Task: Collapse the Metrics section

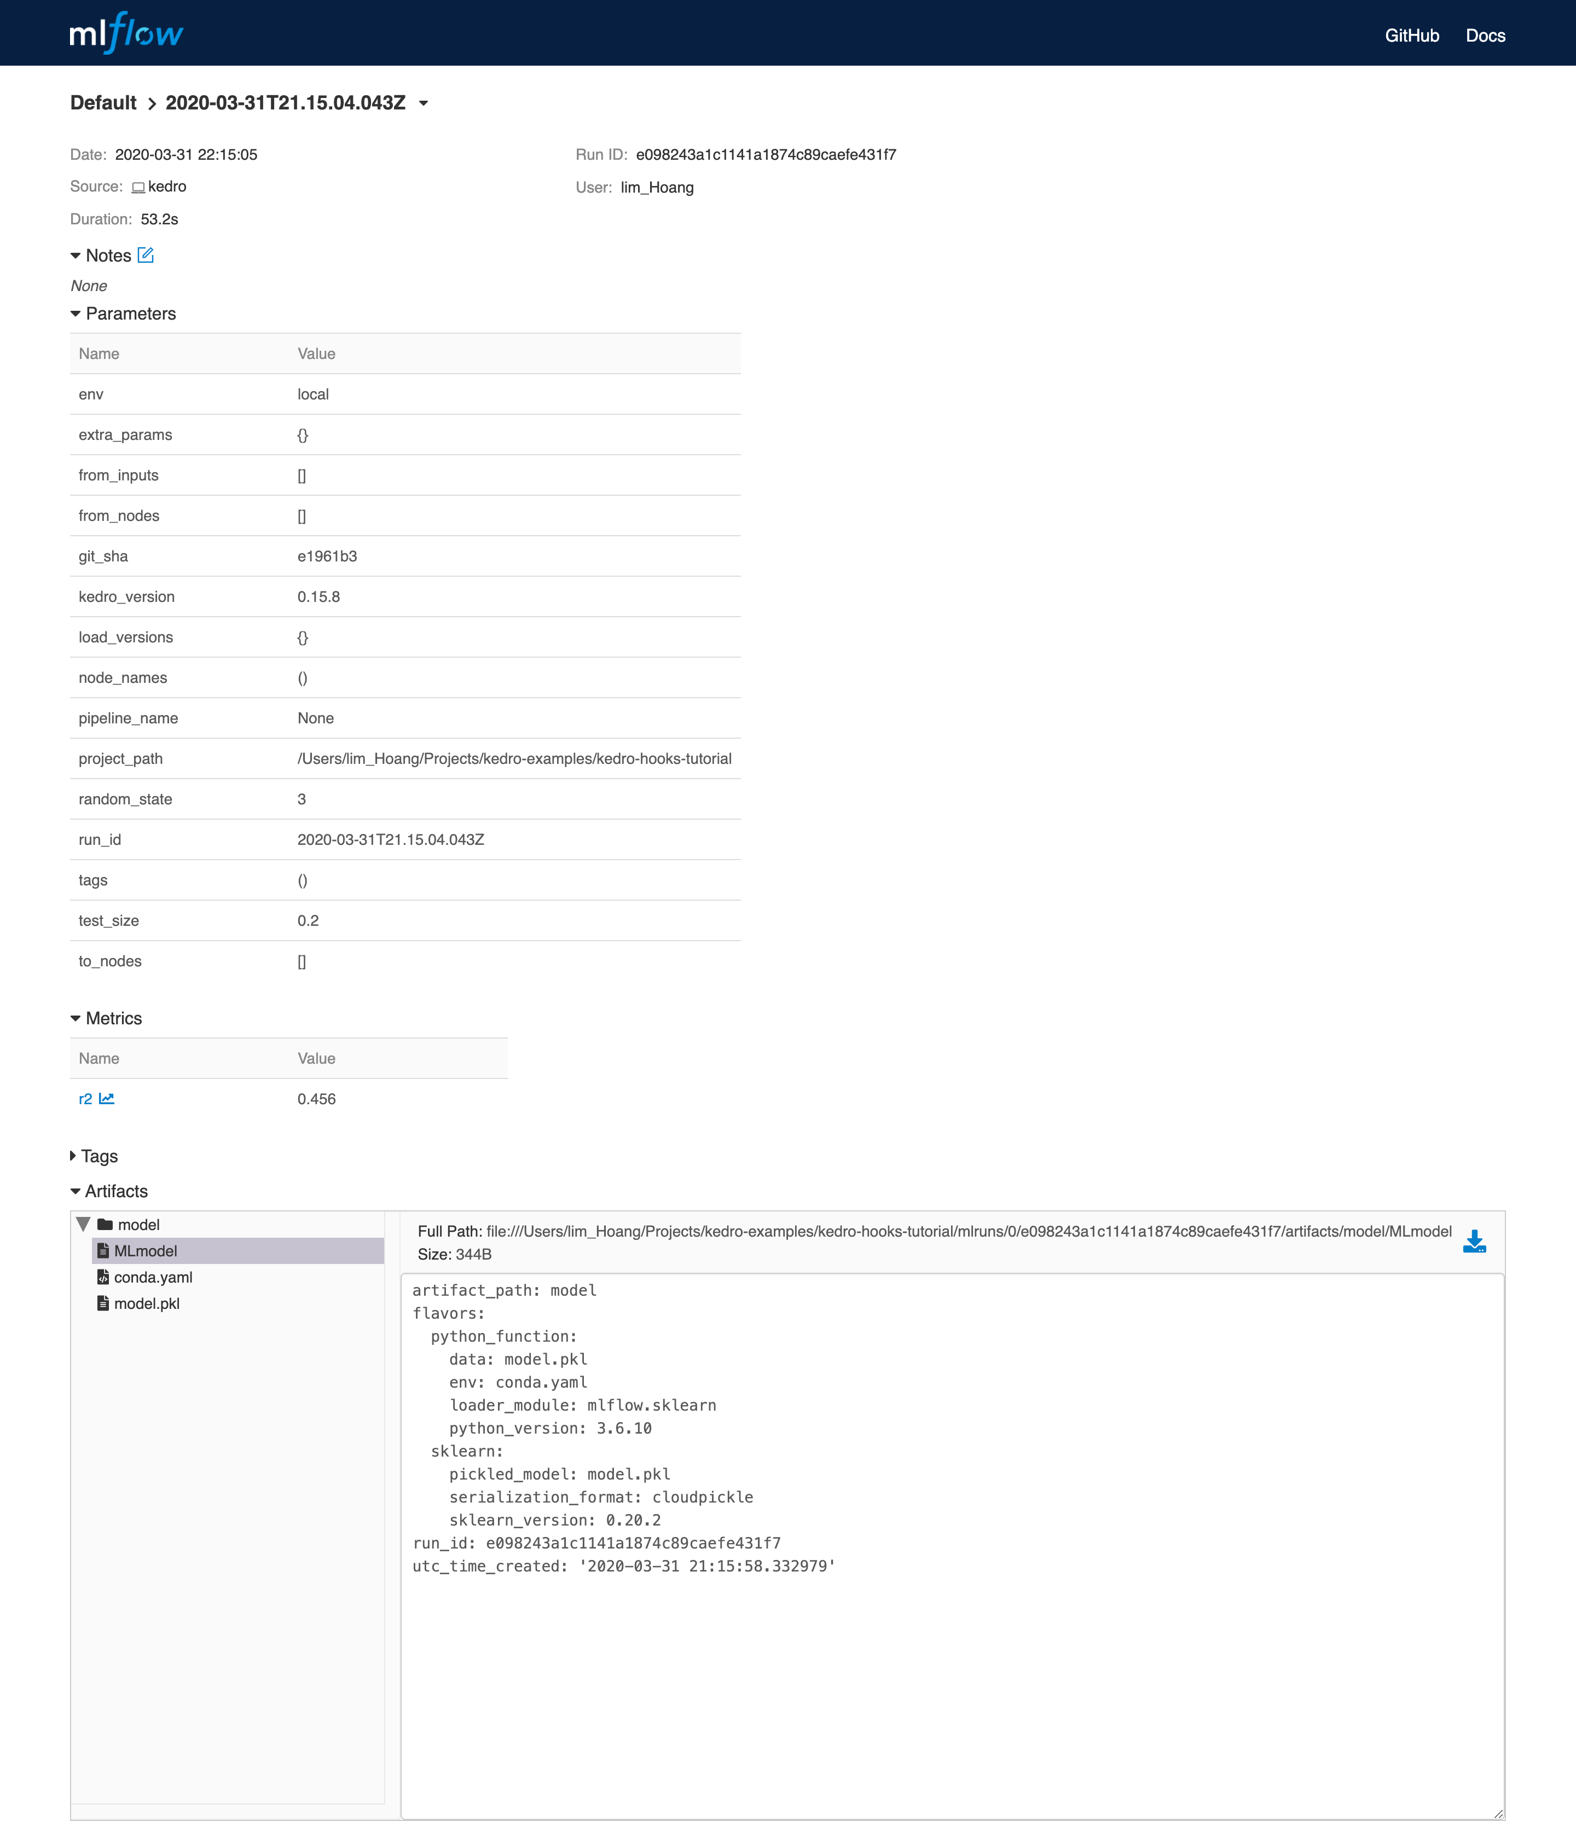Action: 76,1018
